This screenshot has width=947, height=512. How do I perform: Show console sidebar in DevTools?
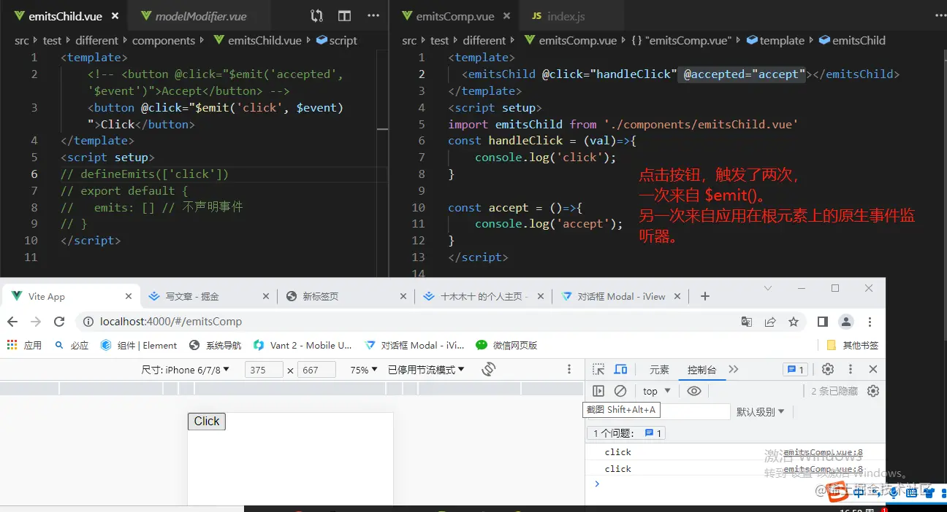tap(598, 391)
